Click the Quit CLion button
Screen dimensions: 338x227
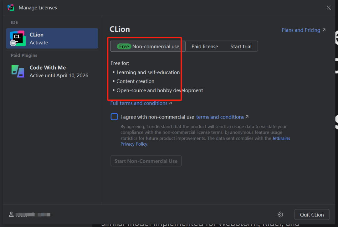tap(312, 215)
